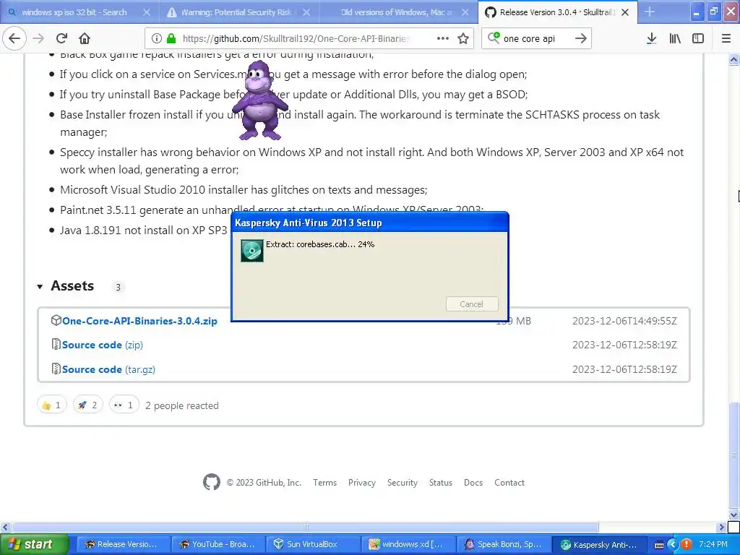The image size is (740, 555).
Task: Click the red security alert tray icon
Action: tap(687, 545)
